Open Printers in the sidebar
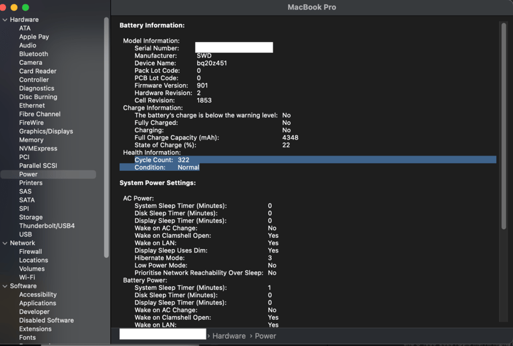This screenshot has height=346, width=513. [x=31, y=183]
